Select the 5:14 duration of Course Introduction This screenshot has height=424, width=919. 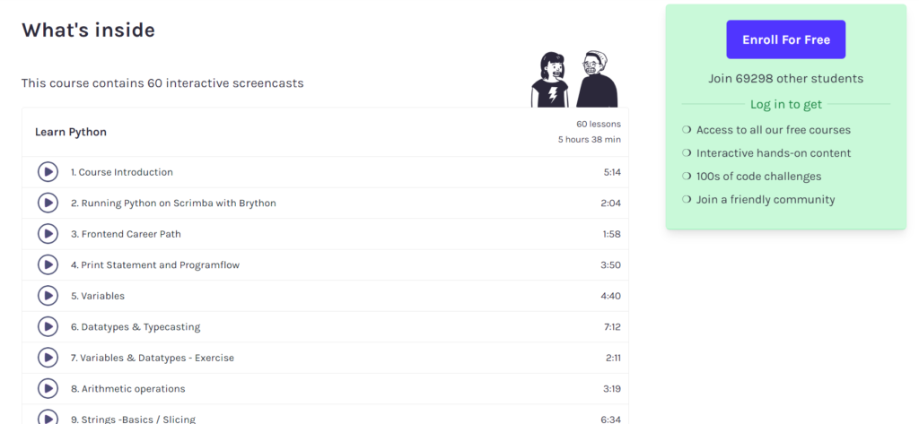pyautogui.click(x=612, y=172)
